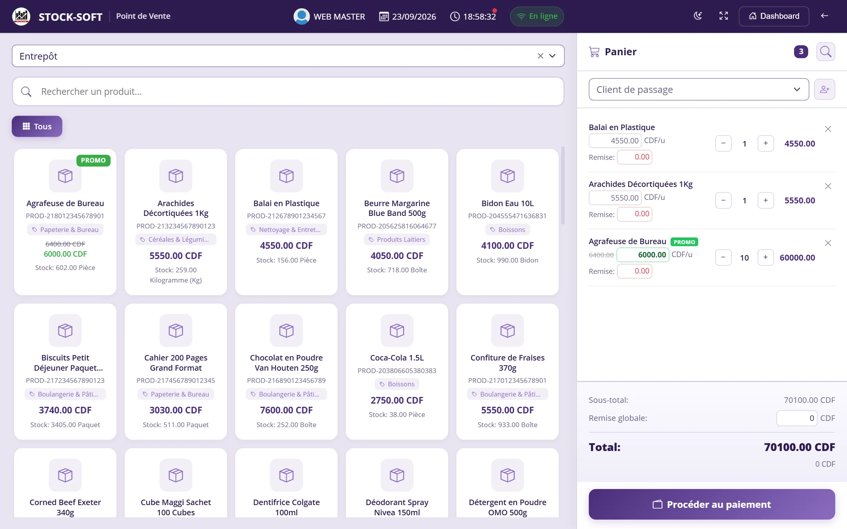Select the Tous category tab
847x529 pixels.
click(x=37, y=126)
